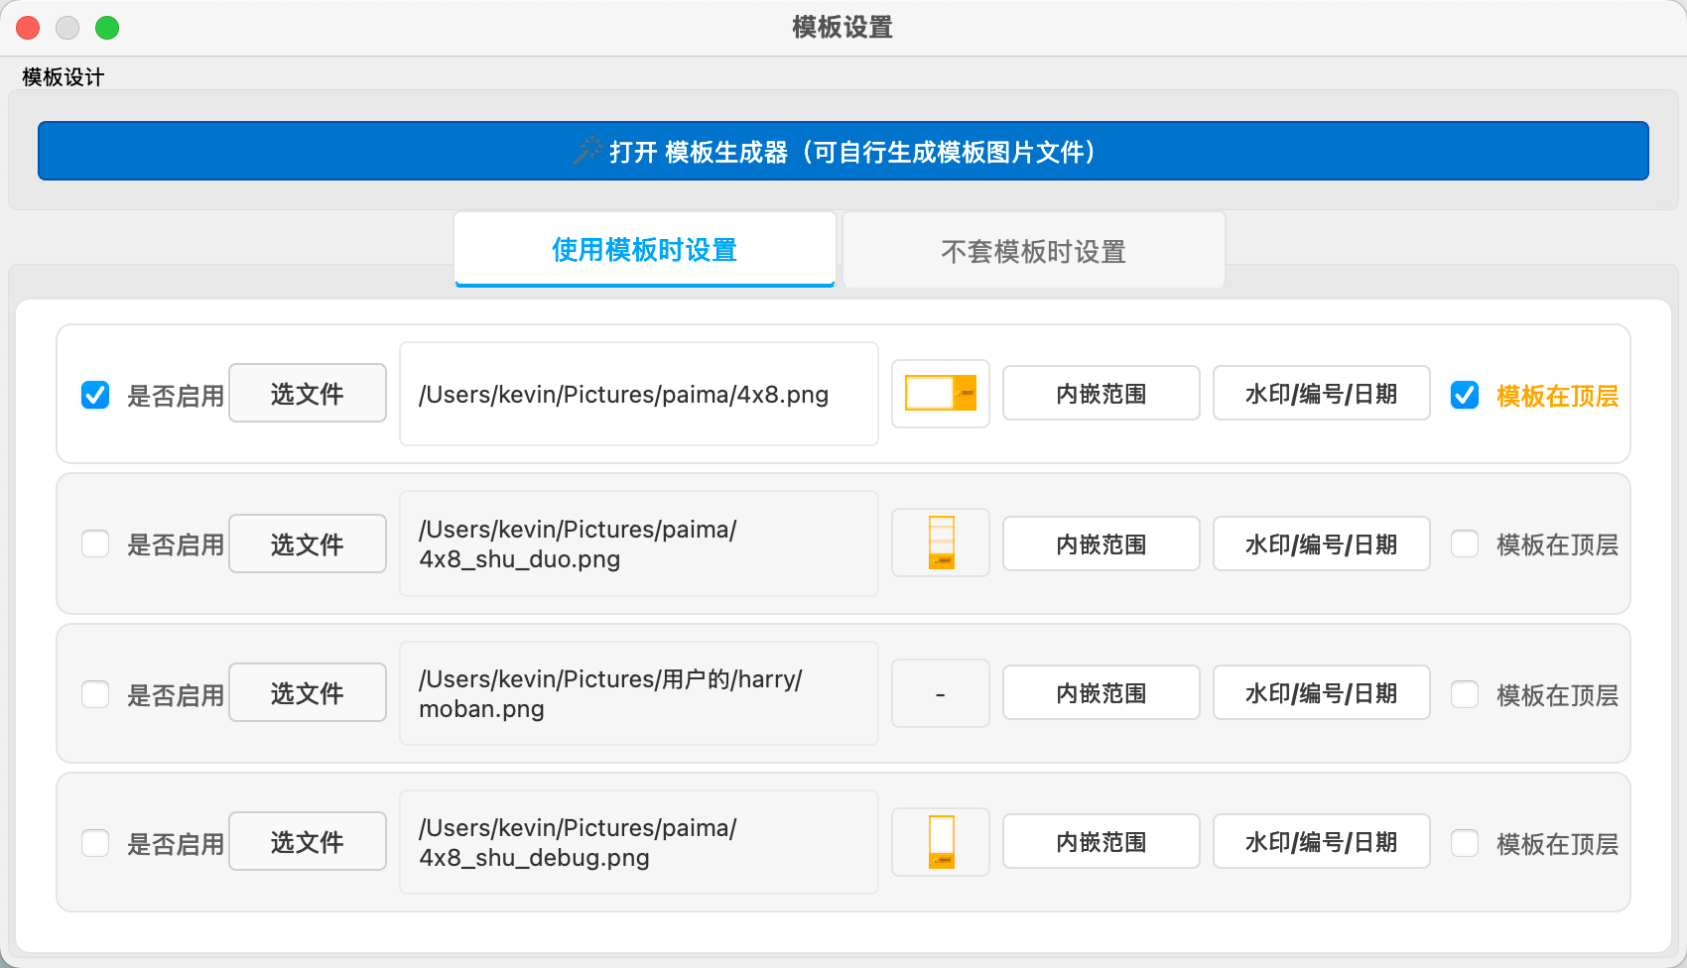Open 内嵌范围 for the 4x8_shu_duo.png row
Viewport: 1687px width, 968px height.
point(1101,544)
